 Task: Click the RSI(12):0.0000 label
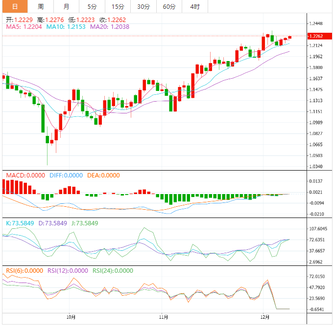(x=68, y=271)
